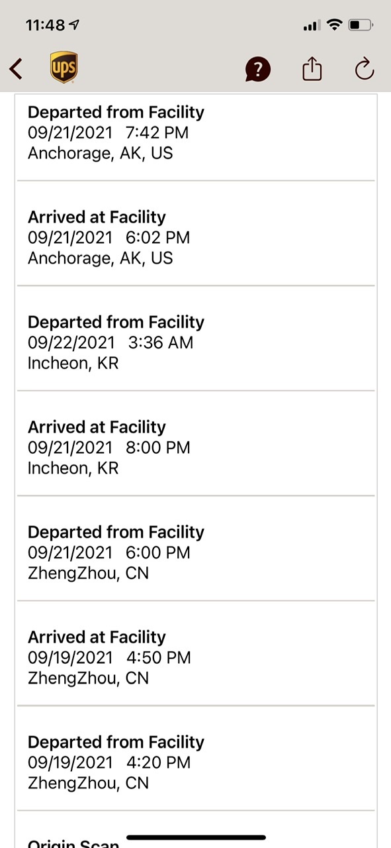391x848 pixels.
Task: Tap the battery indicator icon
Action: (x=361, y=25)
